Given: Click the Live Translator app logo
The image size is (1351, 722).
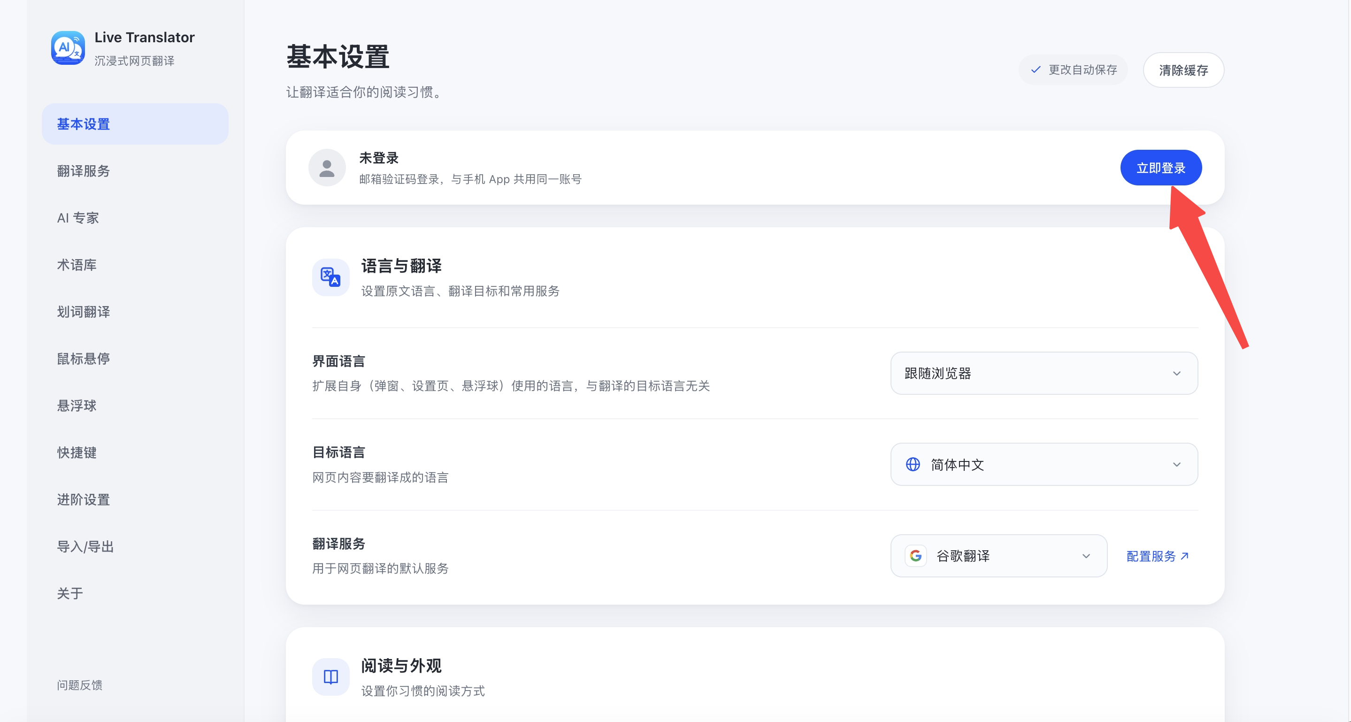Looking at the screenshot, I should [x=68, y=48].
